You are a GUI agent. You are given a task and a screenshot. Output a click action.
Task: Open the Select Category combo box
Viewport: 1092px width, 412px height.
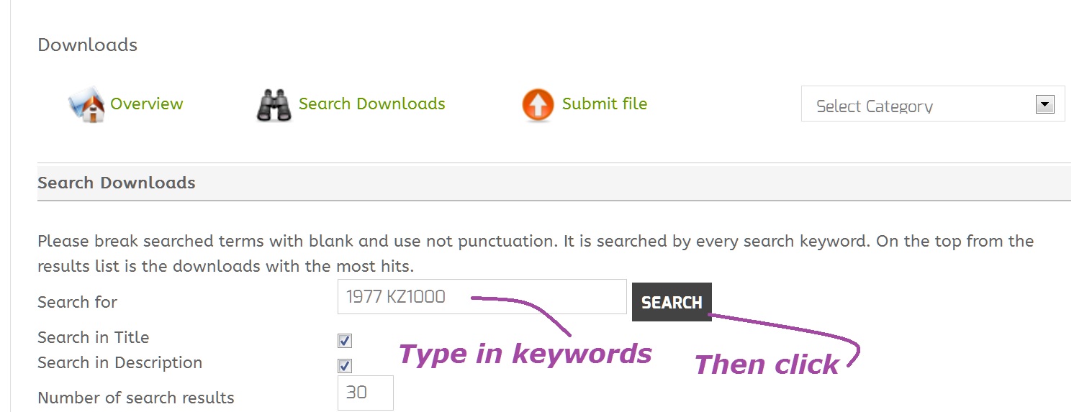(933, 104)
